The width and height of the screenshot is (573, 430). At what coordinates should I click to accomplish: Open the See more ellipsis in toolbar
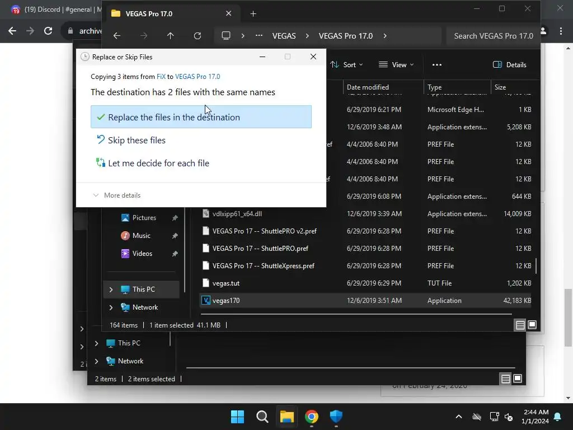click(x=436, y=65)
